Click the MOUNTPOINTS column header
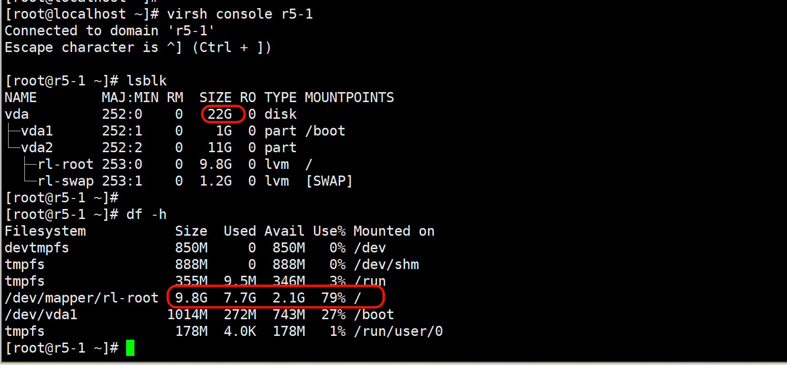787x365 pixels. 349,98
